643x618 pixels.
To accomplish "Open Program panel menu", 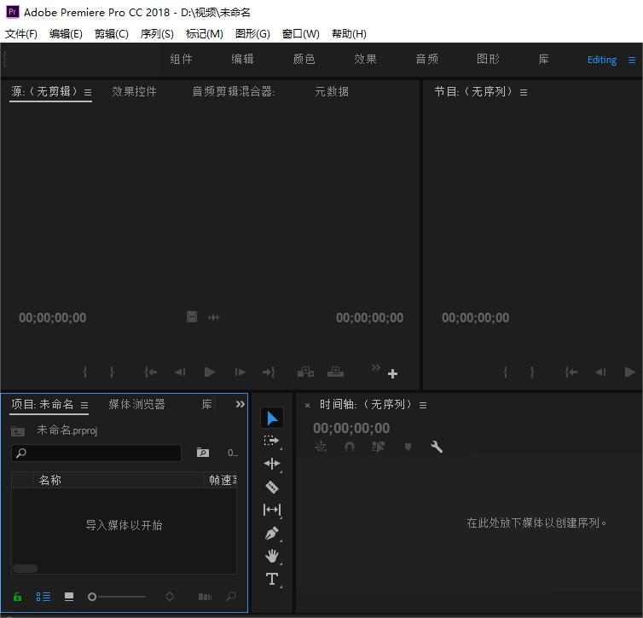I will click(x=524, y=92).
